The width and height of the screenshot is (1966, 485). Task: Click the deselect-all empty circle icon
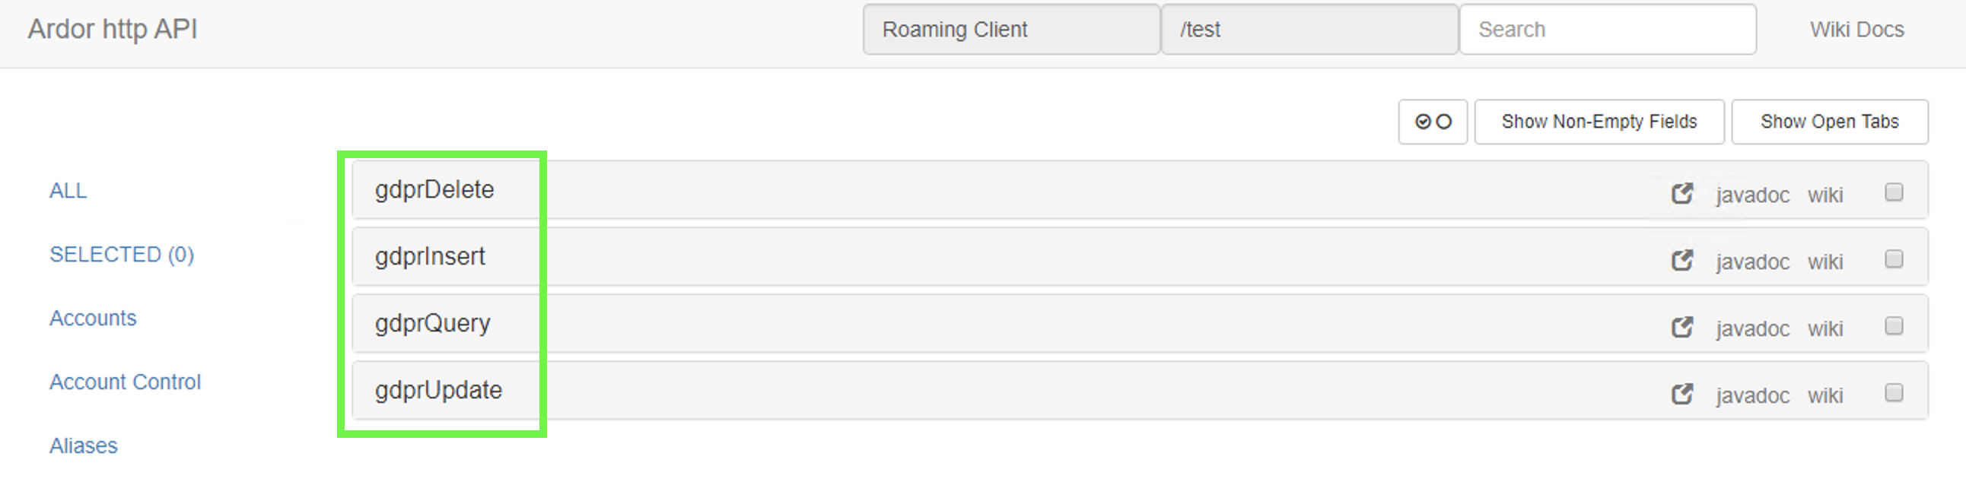point(1444,122)
